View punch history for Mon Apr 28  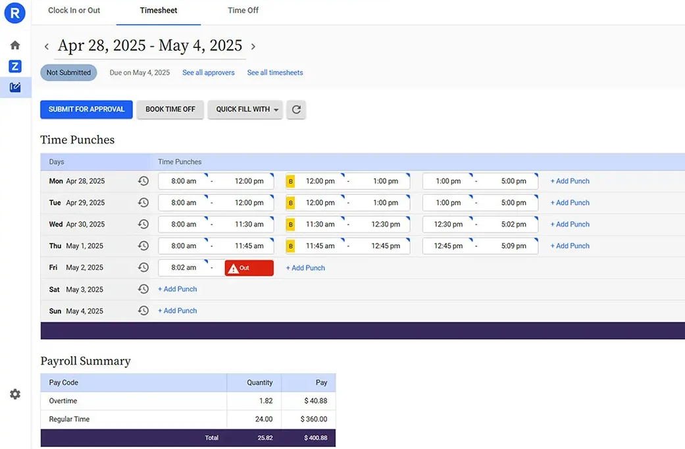[x=143, y=181]
